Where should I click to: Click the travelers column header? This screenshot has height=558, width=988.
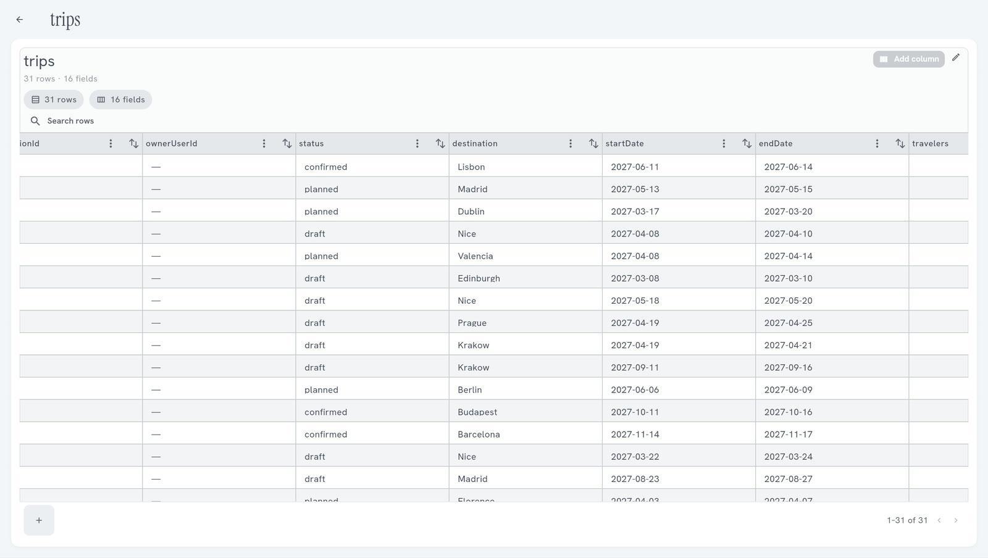[939, 144]
